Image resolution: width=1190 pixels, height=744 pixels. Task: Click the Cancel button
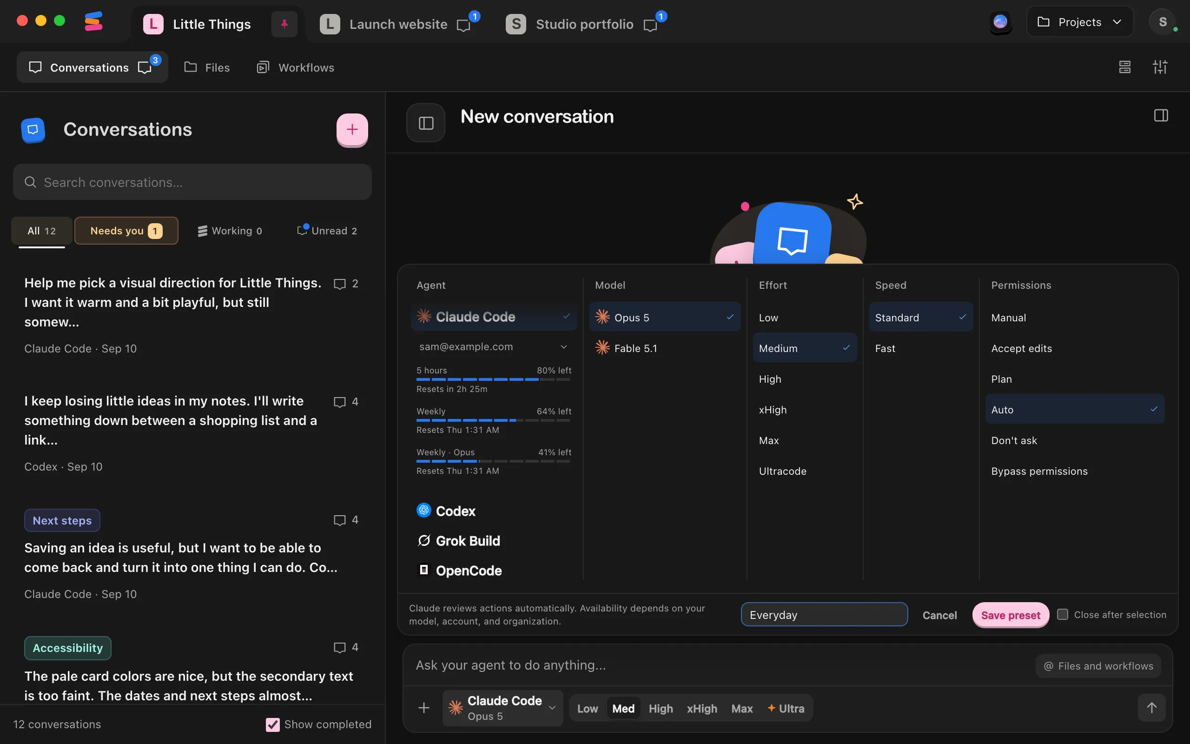939,615
